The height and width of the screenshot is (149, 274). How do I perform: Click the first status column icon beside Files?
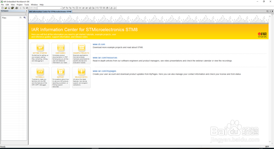[21, 17]
